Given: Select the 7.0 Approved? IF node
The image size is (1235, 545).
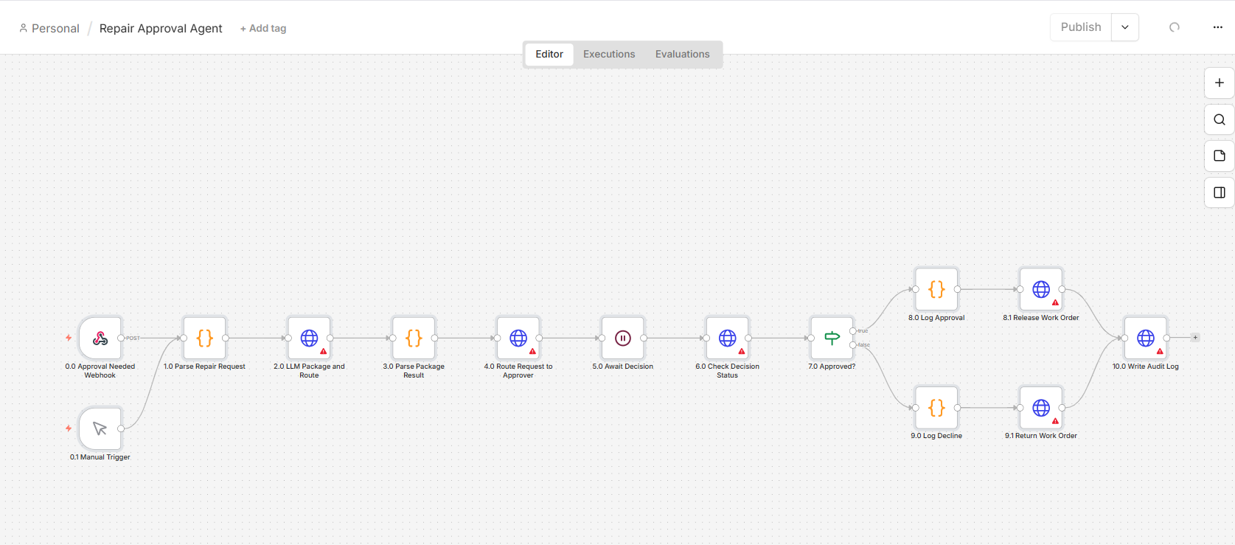Looking at the screenshot, I should tap(832, 339).
